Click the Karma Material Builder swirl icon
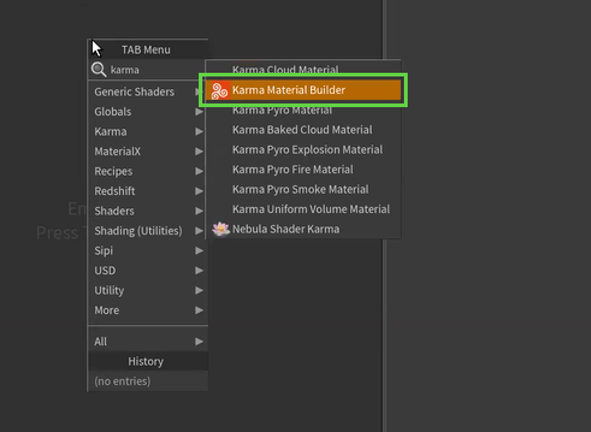This screenshot has height=432, width=591. pos(220,90)
